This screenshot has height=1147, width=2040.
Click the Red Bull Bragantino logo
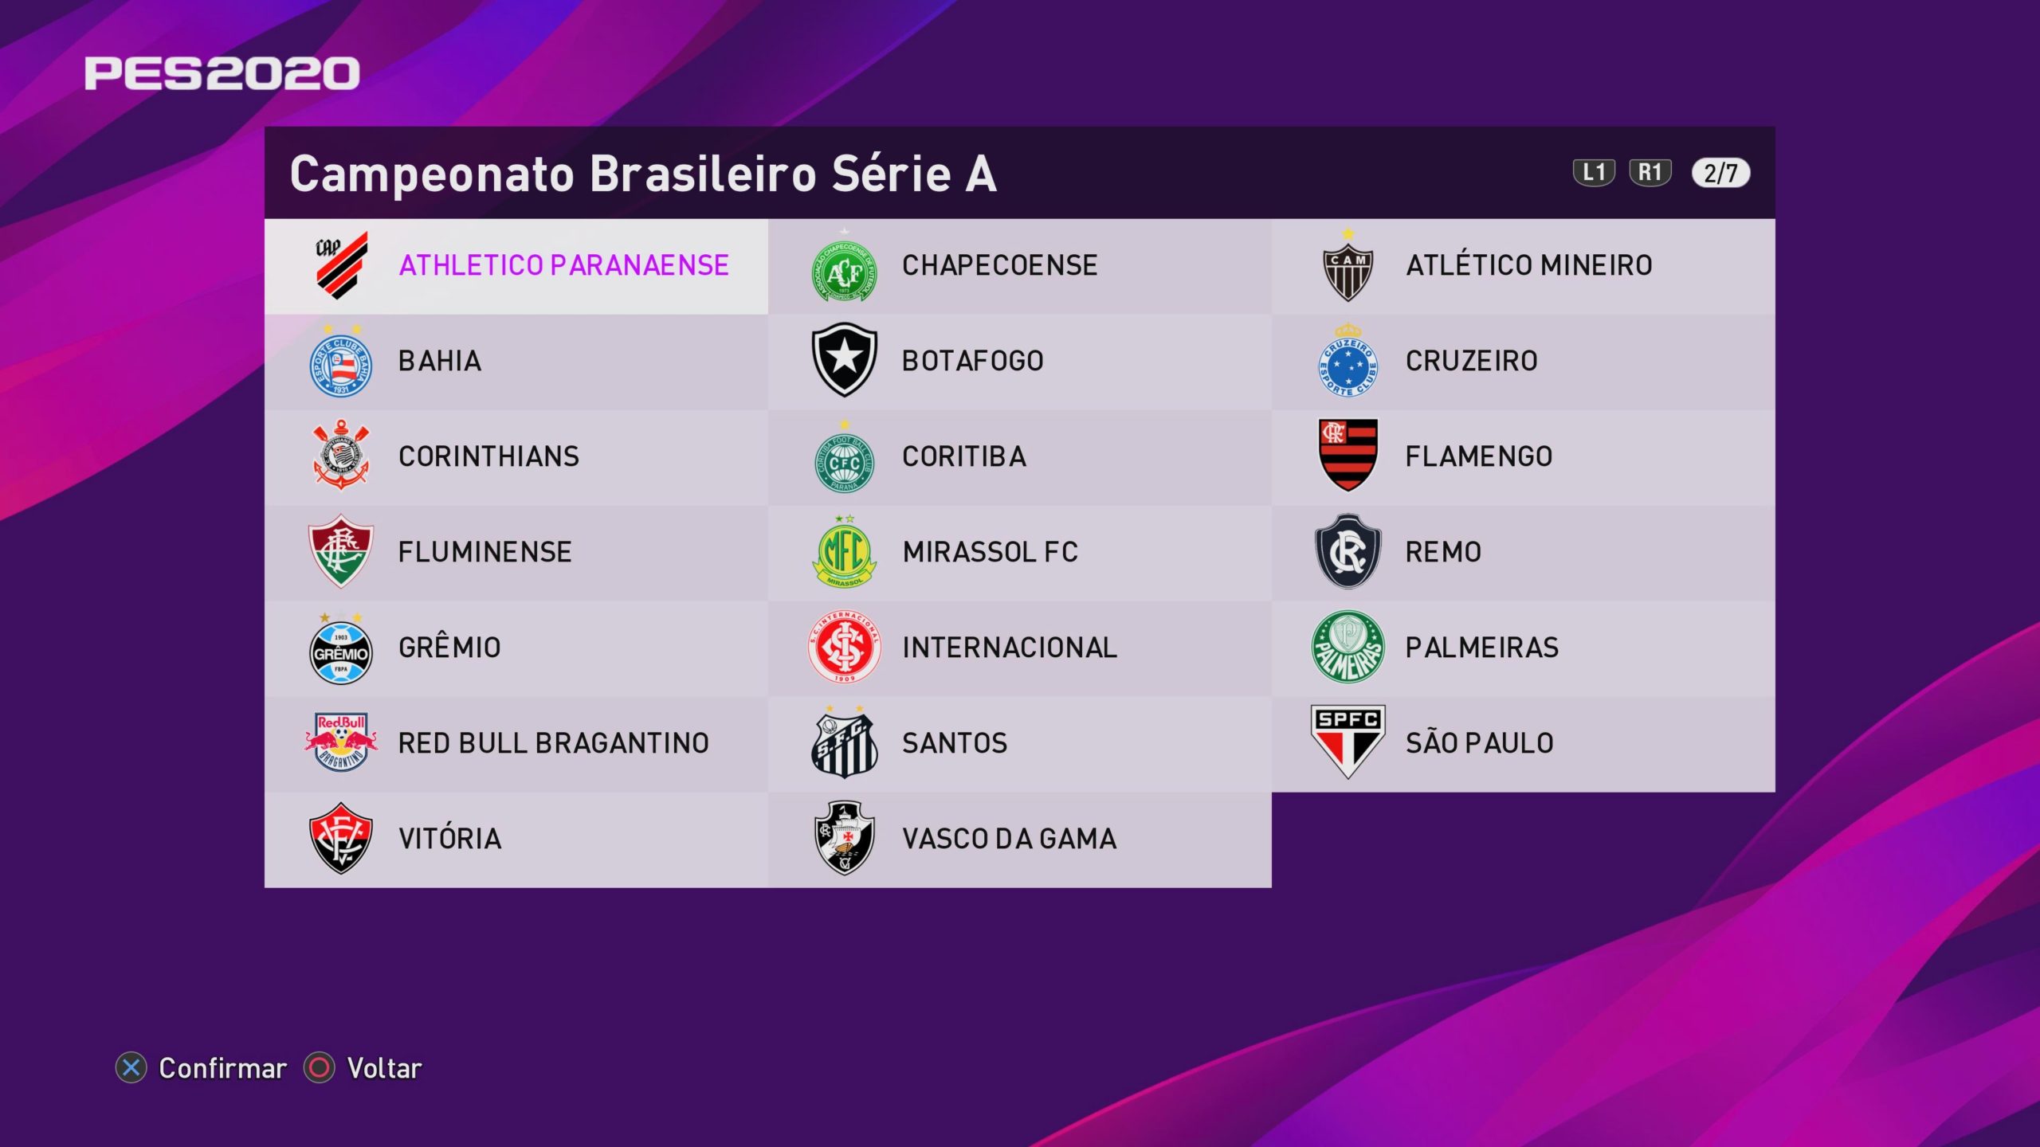tap(341, 742)
